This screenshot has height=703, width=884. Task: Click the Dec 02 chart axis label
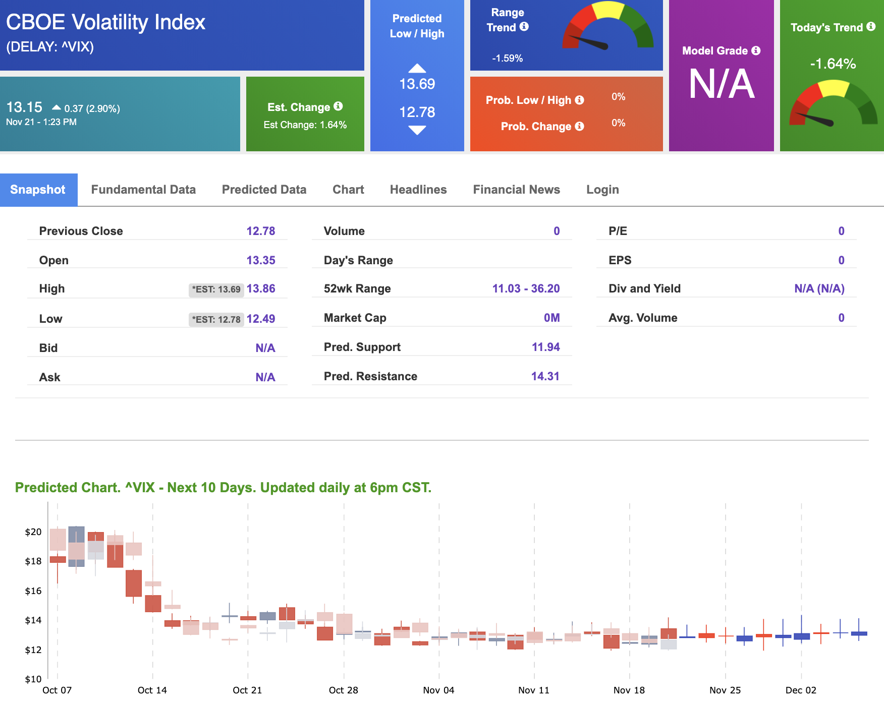[801, 690]
